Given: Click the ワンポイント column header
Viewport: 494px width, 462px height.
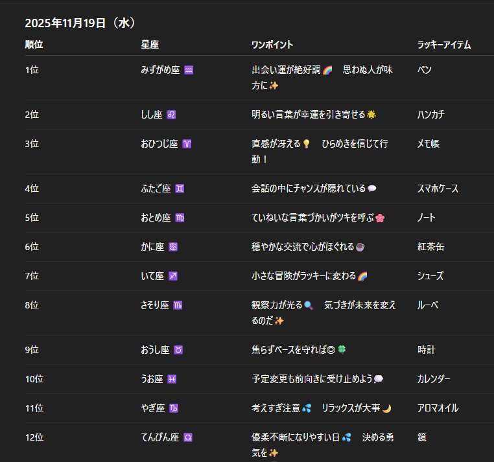Looking at the screenshot, I should (272, 45).
